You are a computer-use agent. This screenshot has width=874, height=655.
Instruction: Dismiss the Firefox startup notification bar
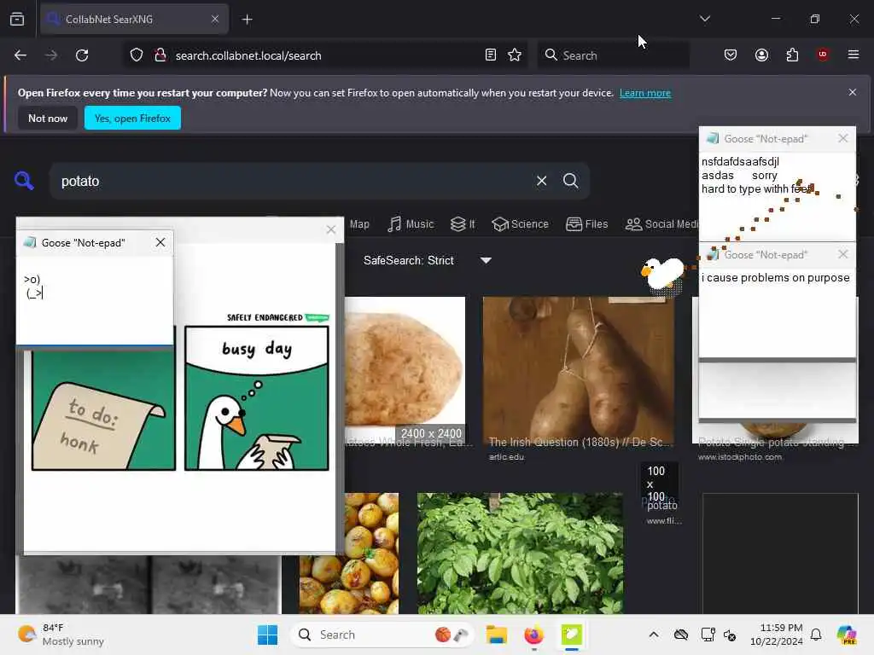(x=853, y=92)
